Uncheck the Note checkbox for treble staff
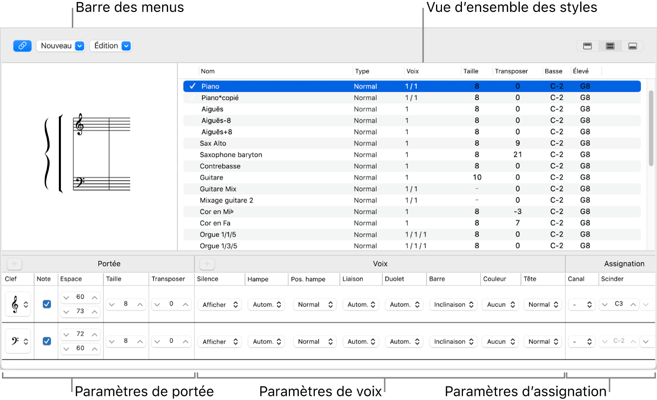 [x=46, y=304]
